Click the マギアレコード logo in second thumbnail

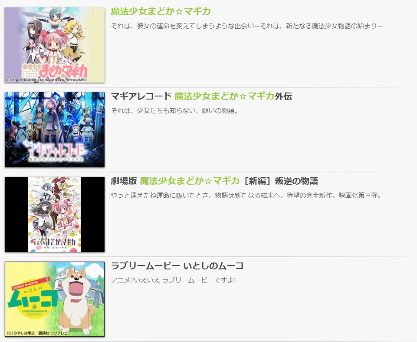55,153
